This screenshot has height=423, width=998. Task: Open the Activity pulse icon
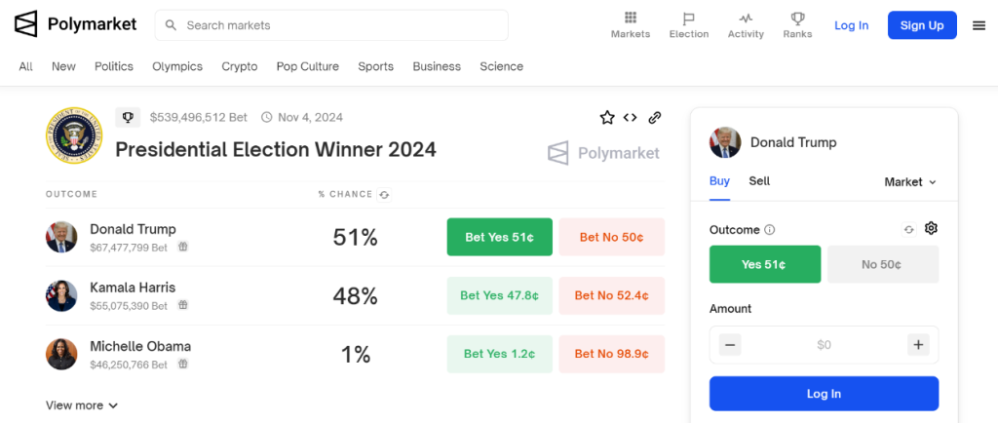[x=746, y=19]
